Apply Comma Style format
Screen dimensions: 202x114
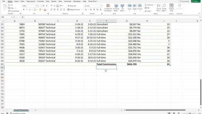(94, 10)
